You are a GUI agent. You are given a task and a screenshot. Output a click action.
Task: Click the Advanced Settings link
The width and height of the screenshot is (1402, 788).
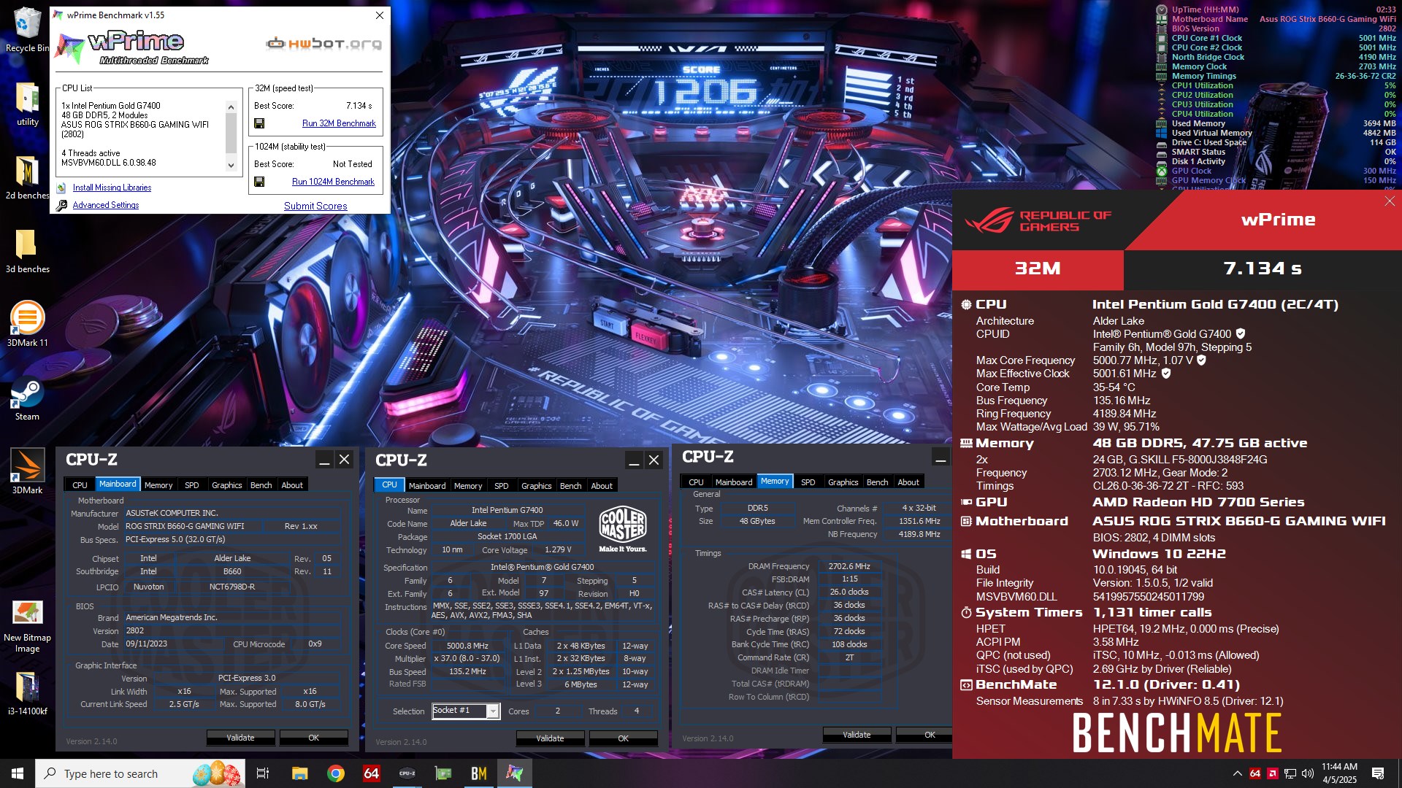106,205
